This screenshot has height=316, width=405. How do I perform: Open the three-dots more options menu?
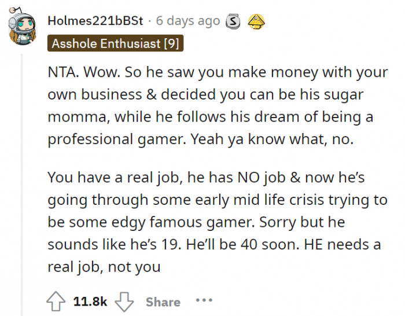pyautogui.click(x=204, y=301)
